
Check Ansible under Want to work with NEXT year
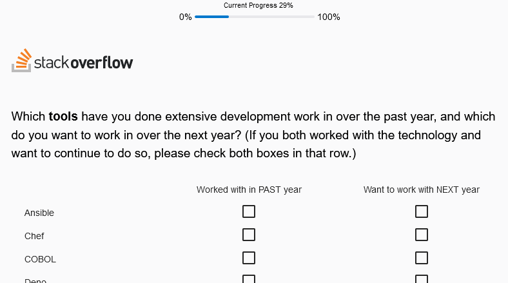[422, 211]
